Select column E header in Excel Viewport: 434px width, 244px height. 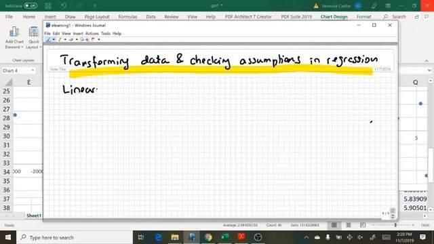[28, 83]
